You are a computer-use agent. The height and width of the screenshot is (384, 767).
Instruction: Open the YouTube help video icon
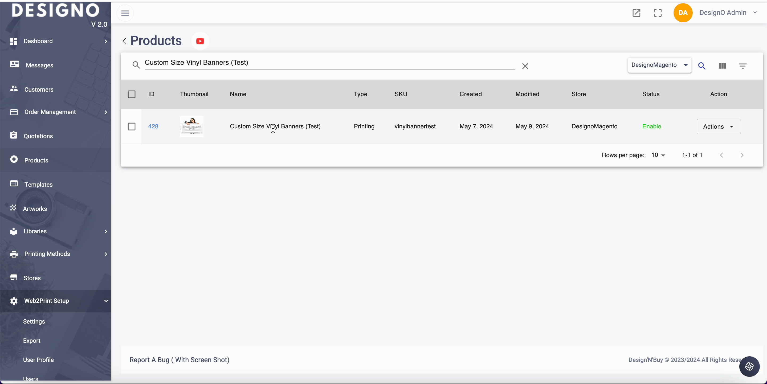pyautogui.click(x=200, y=41)
